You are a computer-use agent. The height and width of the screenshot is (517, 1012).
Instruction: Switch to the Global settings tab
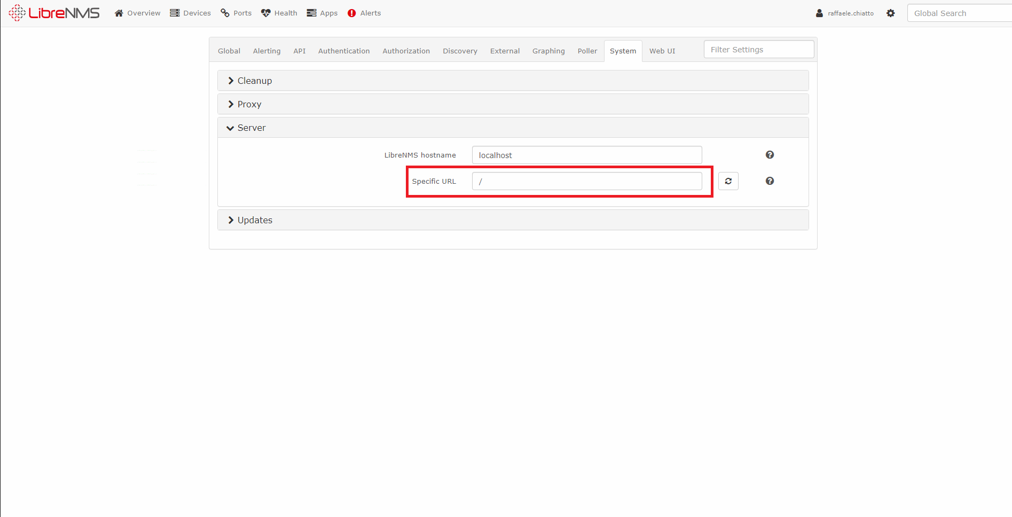coord(229,51)
